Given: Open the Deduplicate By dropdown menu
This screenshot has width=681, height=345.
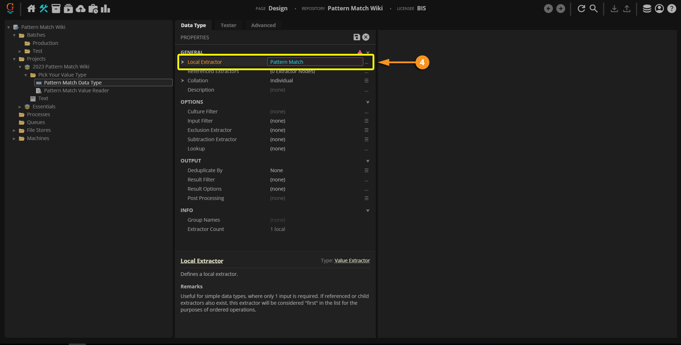Looking at the screenshot, I should pos(367,170).
